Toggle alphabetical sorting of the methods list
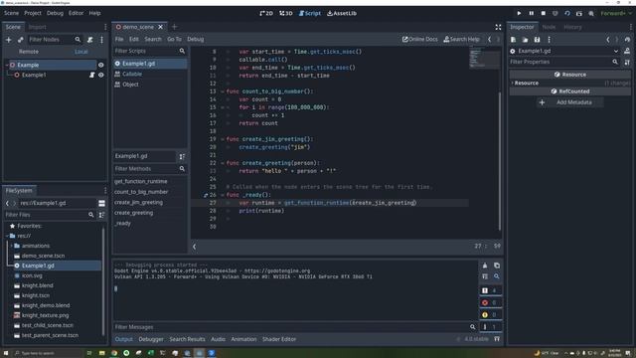Viewport: 636px width, 358px height. click(182, 157)
